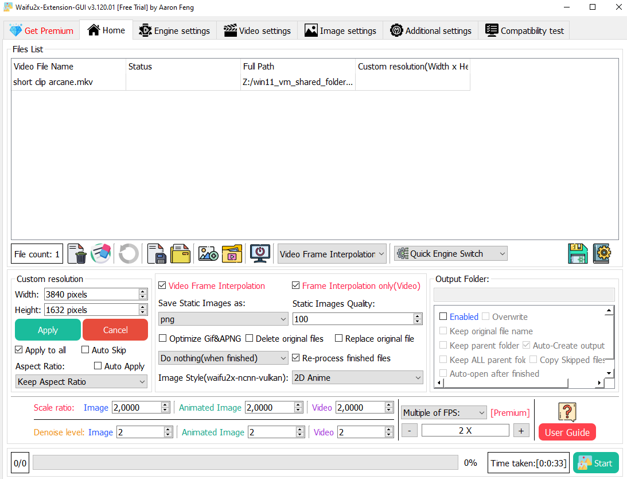
Task: Enable Auto Skip checkbox
Action: click(x=85, y=350)
